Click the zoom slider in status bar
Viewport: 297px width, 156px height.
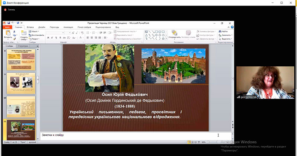coord(218,142)
